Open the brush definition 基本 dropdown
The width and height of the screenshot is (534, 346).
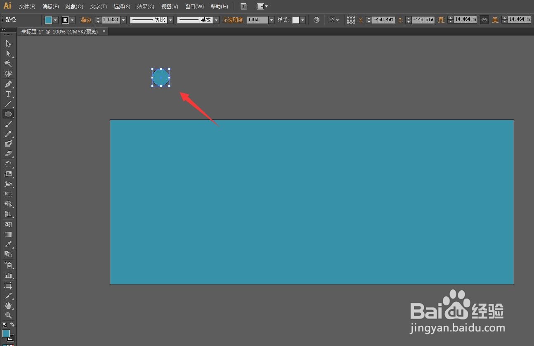click(x=216, y=20)
